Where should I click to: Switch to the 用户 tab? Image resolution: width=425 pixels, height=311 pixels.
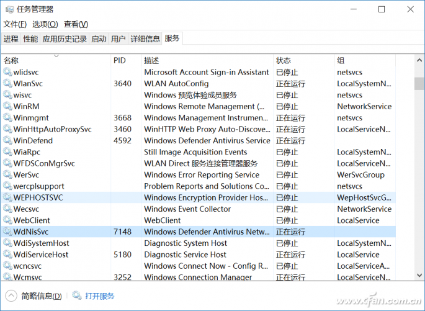118,38
